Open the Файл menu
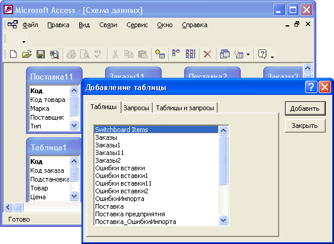334x244 pixels. pyautogui.click(x=30, y=25)
